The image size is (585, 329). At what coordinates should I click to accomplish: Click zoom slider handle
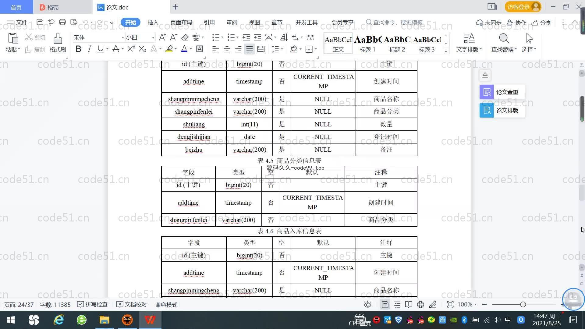pyautogui.click(x=523, y=304)
